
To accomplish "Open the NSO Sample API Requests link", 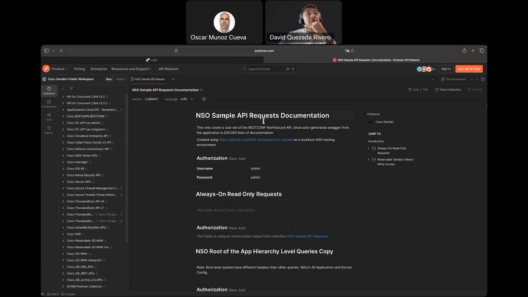I will [307, 236].
